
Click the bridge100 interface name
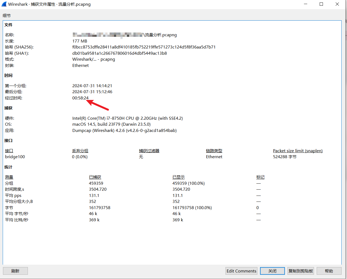pos(15,157)
